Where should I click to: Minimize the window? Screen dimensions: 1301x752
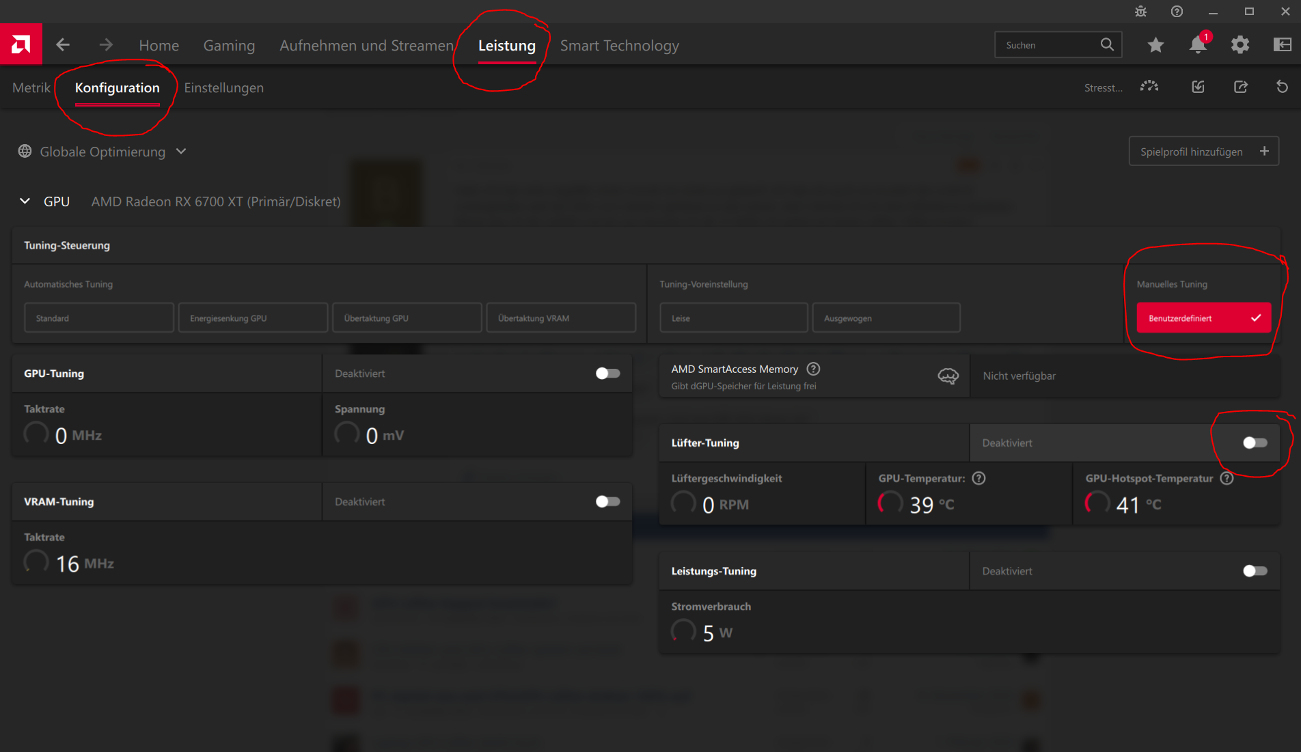click(1213, 12)
